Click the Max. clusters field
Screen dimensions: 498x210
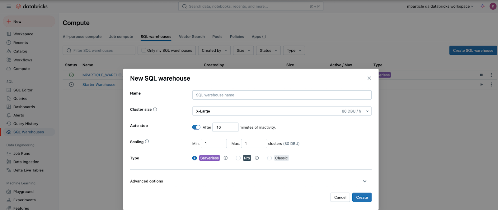point(254,143)
